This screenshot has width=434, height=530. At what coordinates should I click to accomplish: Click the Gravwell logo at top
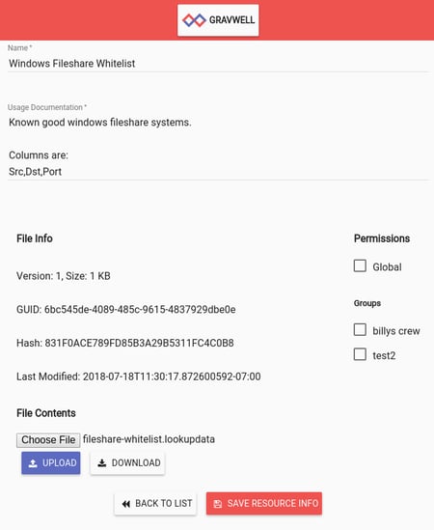(218, 20)
